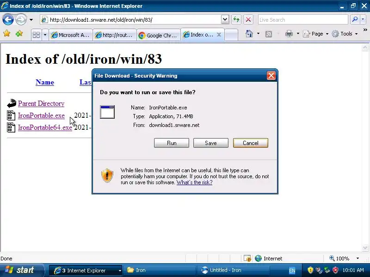Select the Index o... tab
Image resolution: width=370 pixels, height=277 pixels.
(x=199, y=35)
